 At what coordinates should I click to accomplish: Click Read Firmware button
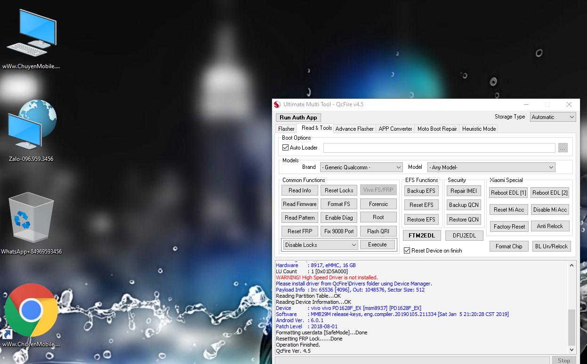(300, 204)
